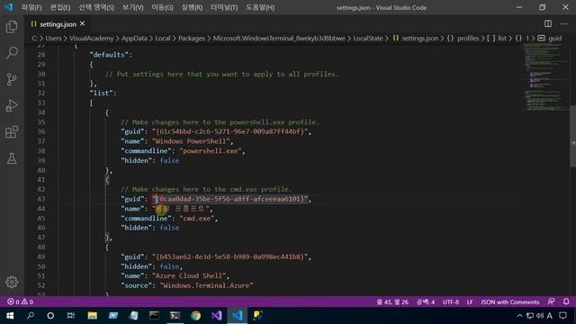The height and width of the screenshot is (324, 576).
Task: Open purple Visual Studio taskbar icon
Action: click(216, 316)
